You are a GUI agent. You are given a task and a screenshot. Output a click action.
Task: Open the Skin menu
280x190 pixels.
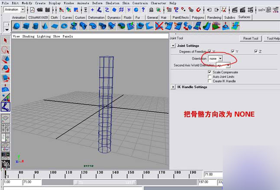click(x=126, y=3)
